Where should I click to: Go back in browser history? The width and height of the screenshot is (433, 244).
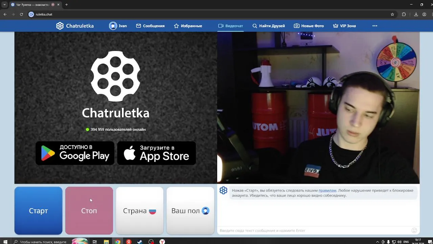(5, 14)
